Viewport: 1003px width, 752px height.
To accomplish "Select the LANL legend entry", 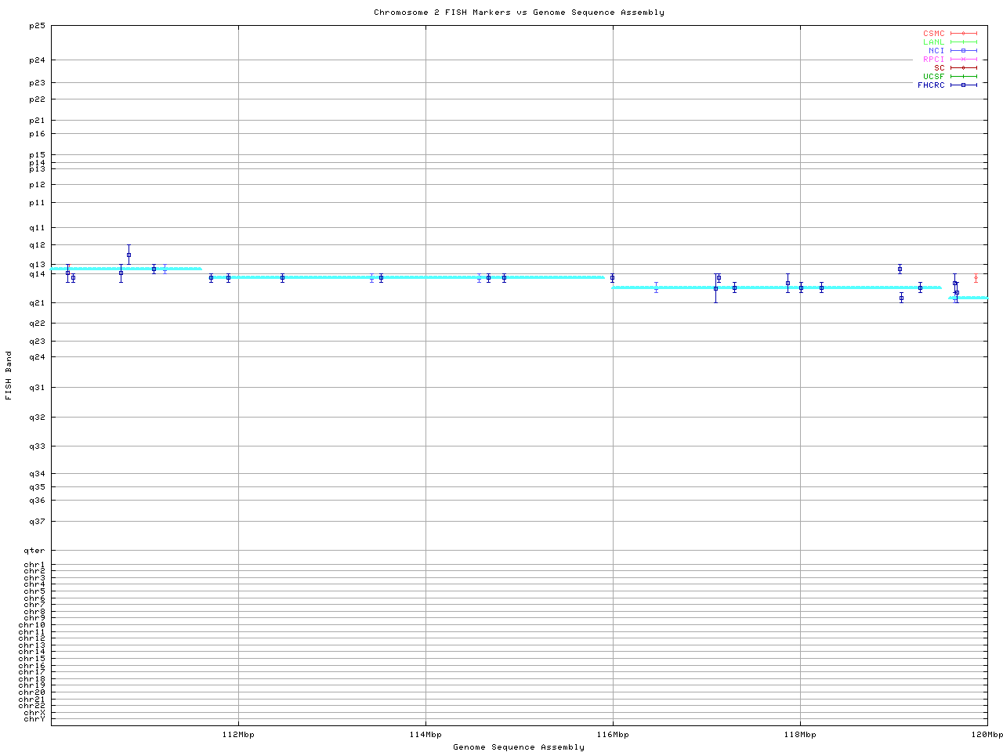I will tap(934, 42).
